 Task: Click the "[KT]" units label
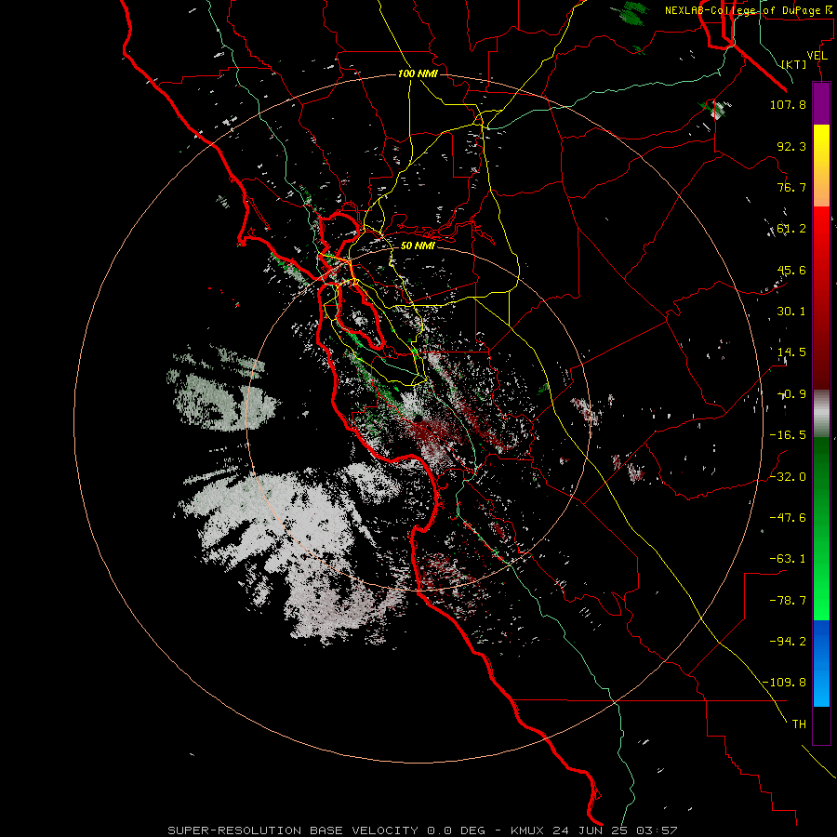(x=794, y=64)
